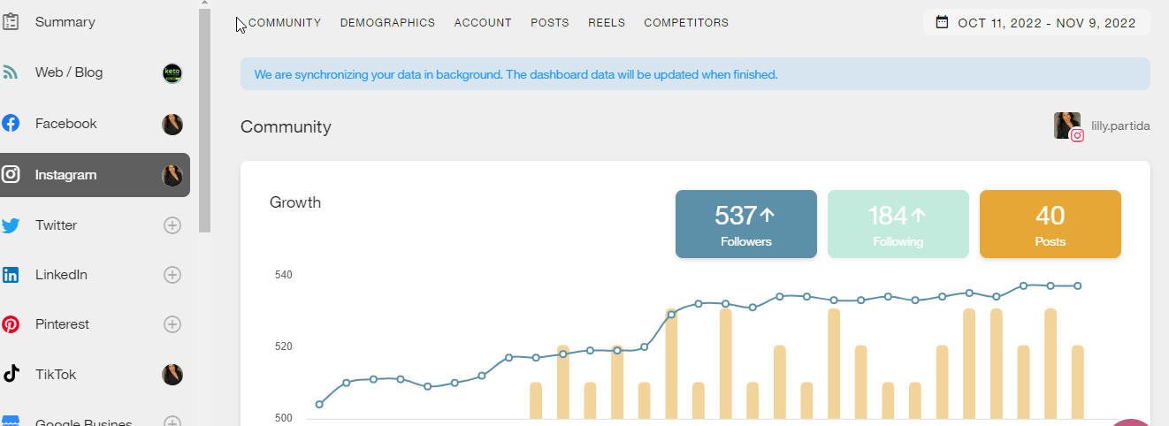Click the Instagram badge on profile picture
1169x426 pixels.
click(x=1077, y=136)
